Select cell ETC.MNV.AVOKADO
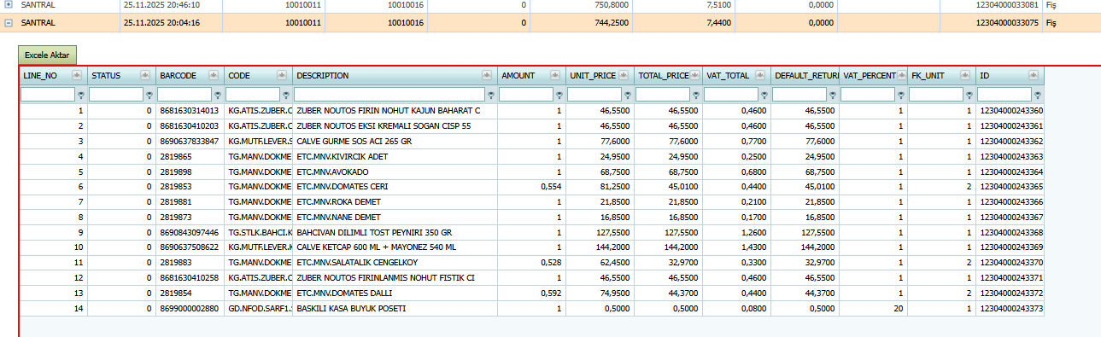 click(x=395, y=172)
